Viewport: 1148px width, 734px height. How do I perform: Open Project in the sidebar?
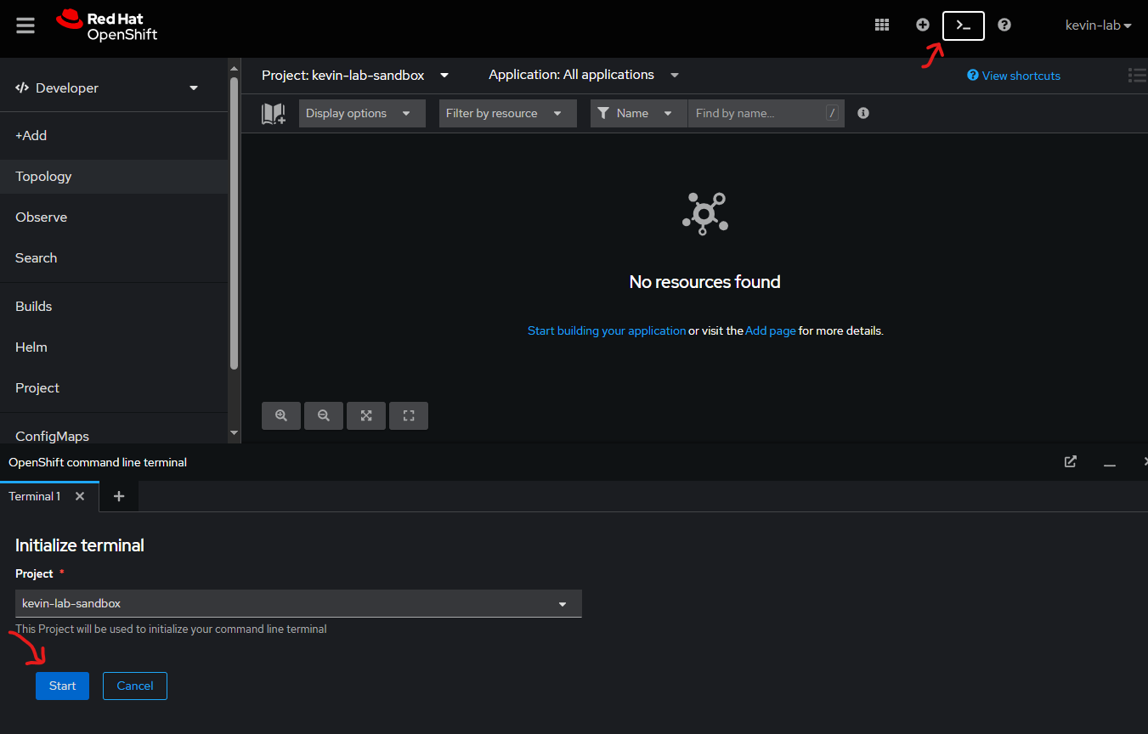click(114, 388)
